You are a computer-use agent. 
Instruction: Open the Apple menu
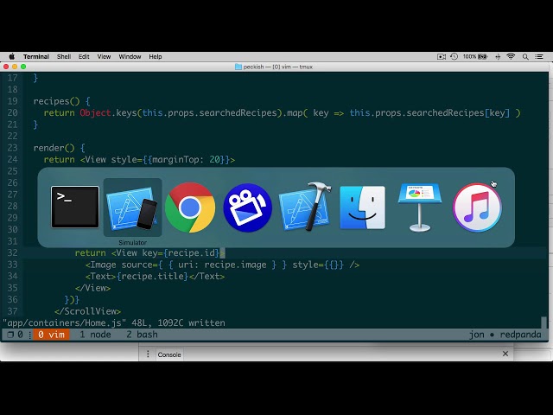(x=11, y=56)
